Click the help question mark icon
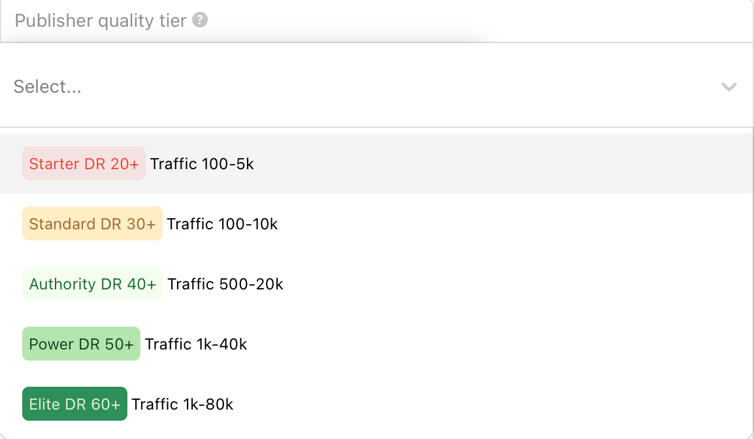Viewport: 754px width, 439px height. 201,20
